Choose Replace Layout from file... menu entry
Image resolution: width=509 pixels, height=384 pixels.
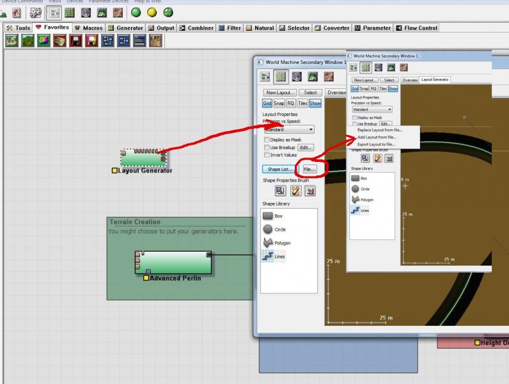379,130
